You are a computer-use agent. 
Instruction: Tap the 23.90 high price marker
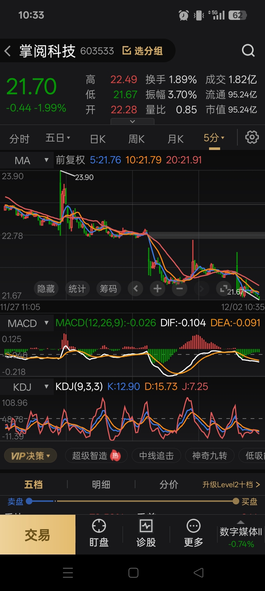pyautogui.click(x=84, y=177)
